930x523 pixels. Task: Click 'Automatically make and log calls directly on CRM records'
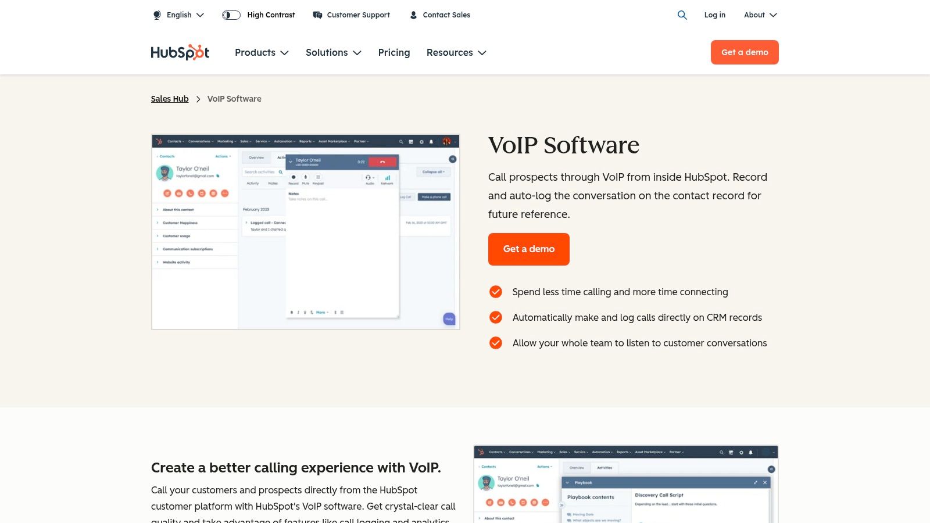(x=637, y=317)
